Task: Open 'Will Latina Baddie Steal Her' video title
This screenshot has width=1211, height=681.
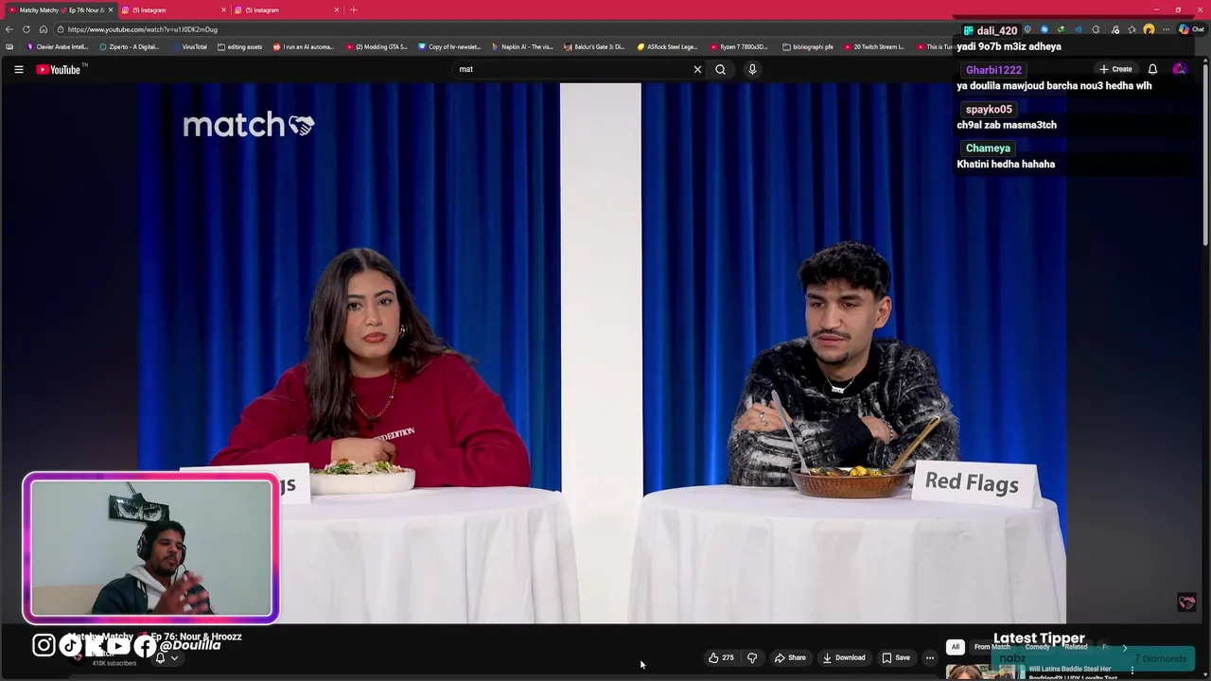Action: click(x=1070, y=669)
